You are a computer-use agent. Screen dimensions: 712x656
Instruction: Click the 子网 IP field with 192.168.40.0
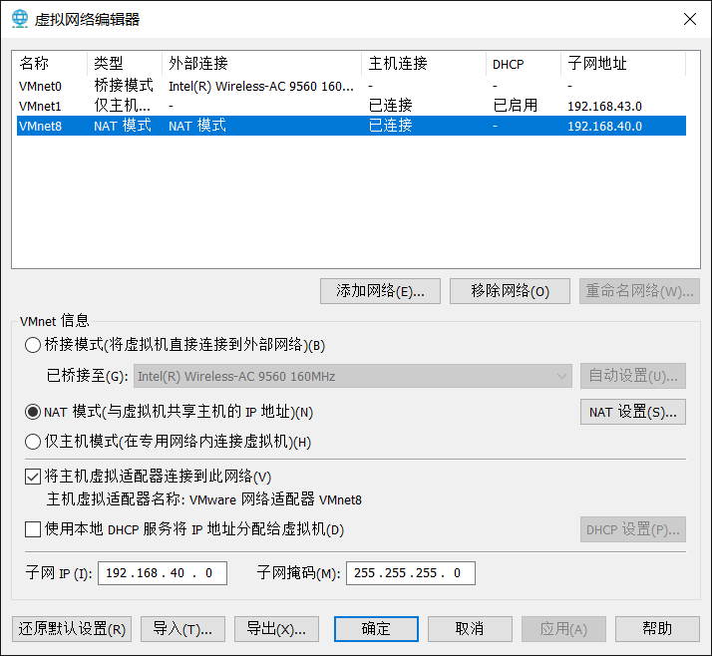click(x=163, y=573)
